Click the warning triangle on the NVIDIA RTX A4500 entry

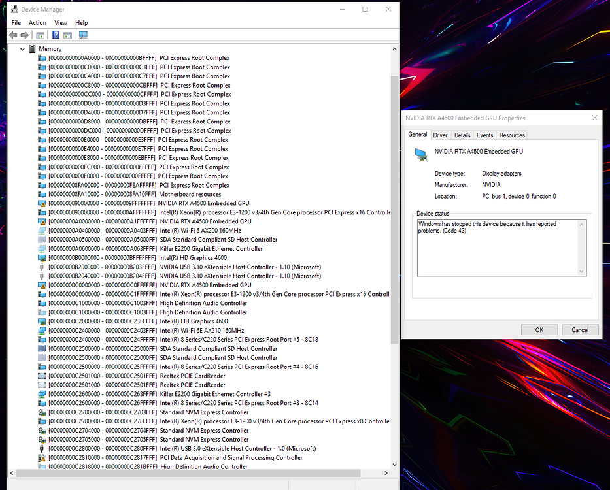tap(42, 203)
